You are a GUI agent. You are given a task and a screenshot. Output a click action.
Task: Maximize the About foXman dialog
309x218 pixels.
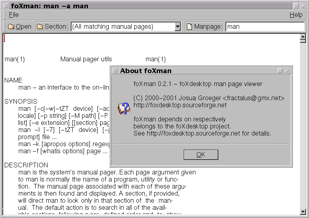click(x=280, y=71)
